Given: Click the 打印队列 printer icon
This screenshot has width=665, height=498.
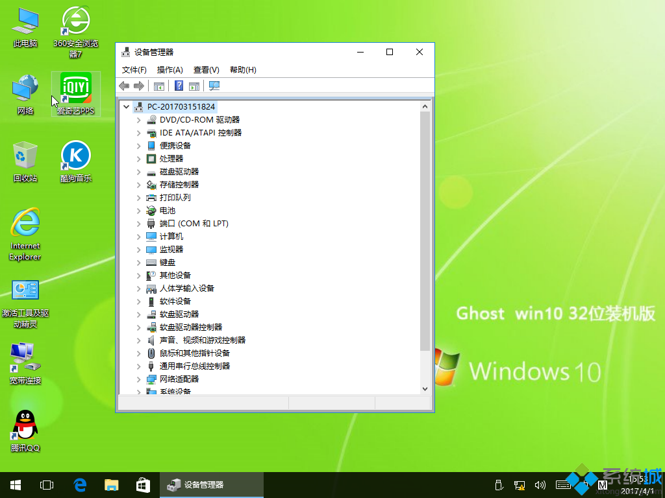Looking at the screenshot, I should (x=151, y=198).
